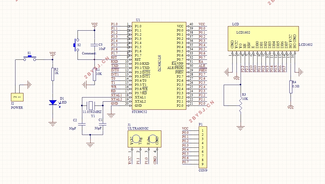Click the U1 designator text
325x184 pixels.
pos(138,20)
